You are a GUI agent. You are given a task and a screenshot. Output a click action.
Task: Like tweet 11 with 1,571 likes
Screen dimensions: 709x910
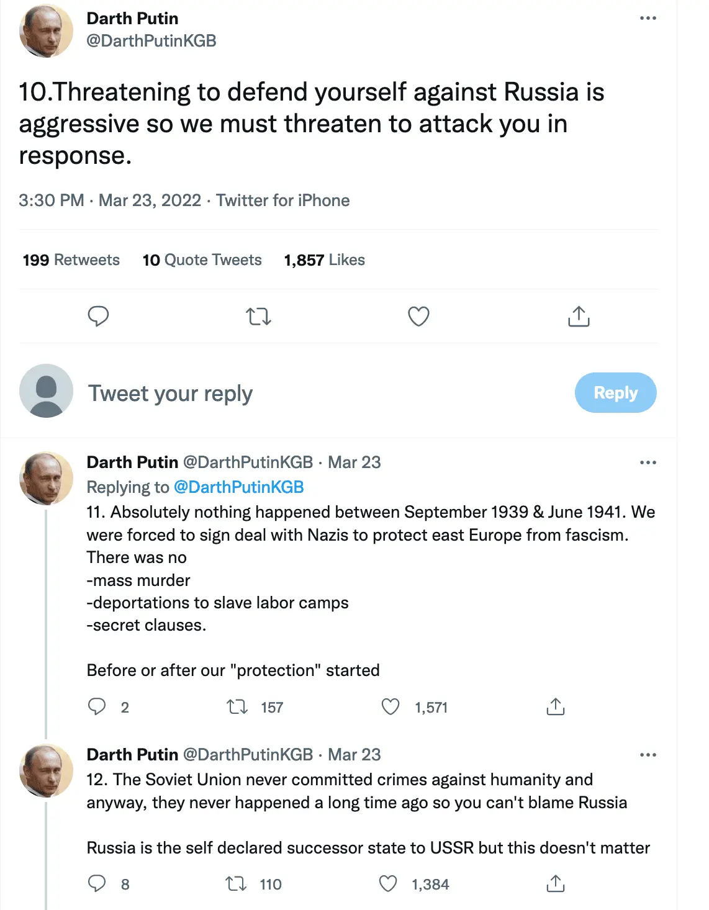391,706
